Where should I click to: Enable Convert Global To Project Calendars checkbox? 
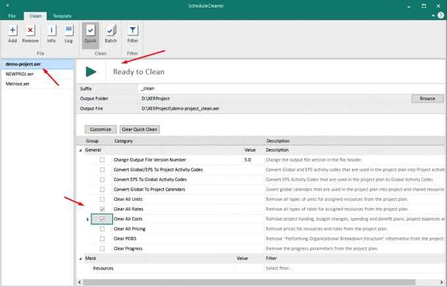coord(102,190)
